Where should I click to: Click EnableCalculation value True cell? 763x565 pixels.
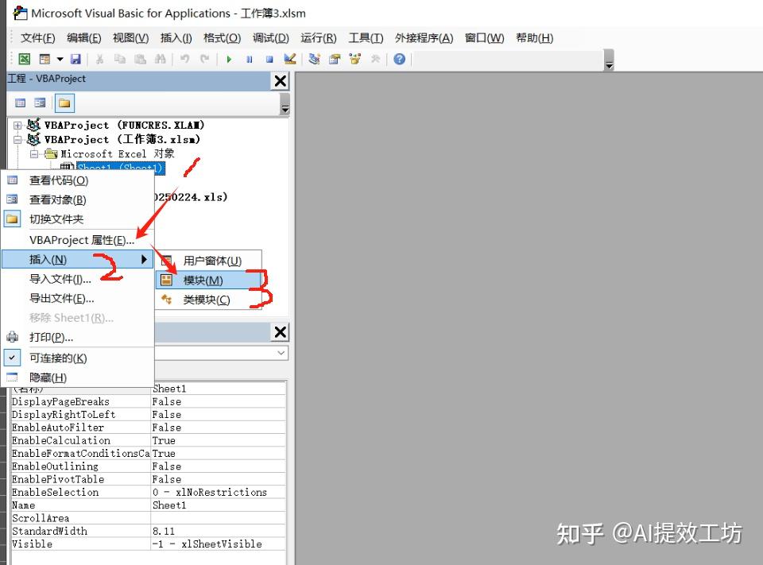(x=218, y=440)
